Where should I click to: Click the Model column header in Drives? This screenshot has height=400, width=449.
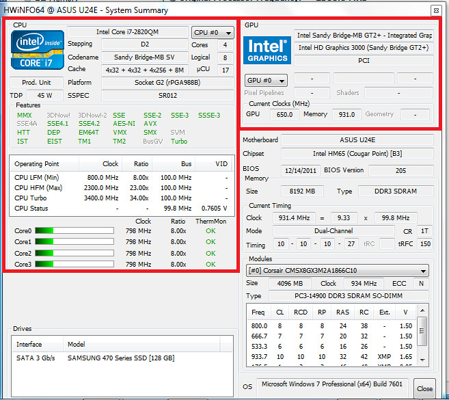click(x=141, y=345)
